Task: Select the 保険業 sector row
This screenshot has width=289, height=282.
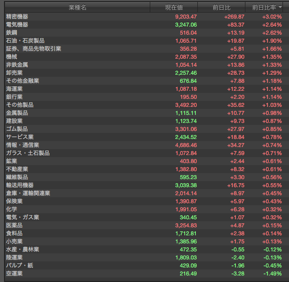Action: 147,201
